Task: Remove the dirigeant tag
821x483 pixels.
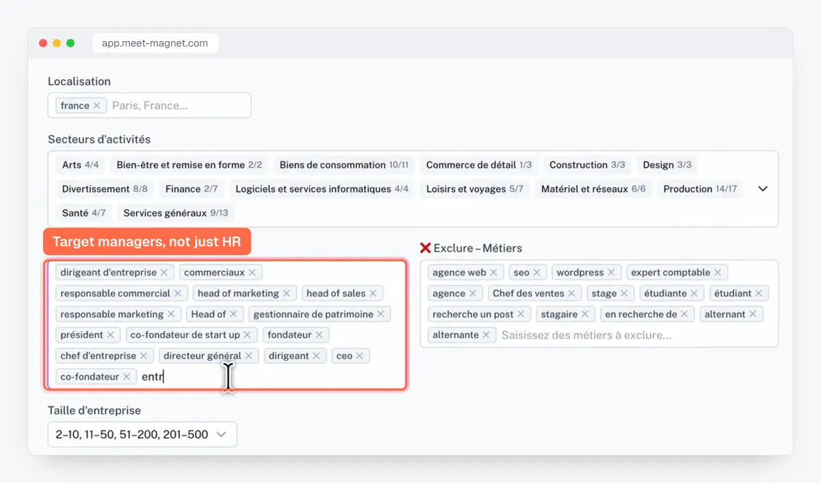Action: click(x=316, y=356)
